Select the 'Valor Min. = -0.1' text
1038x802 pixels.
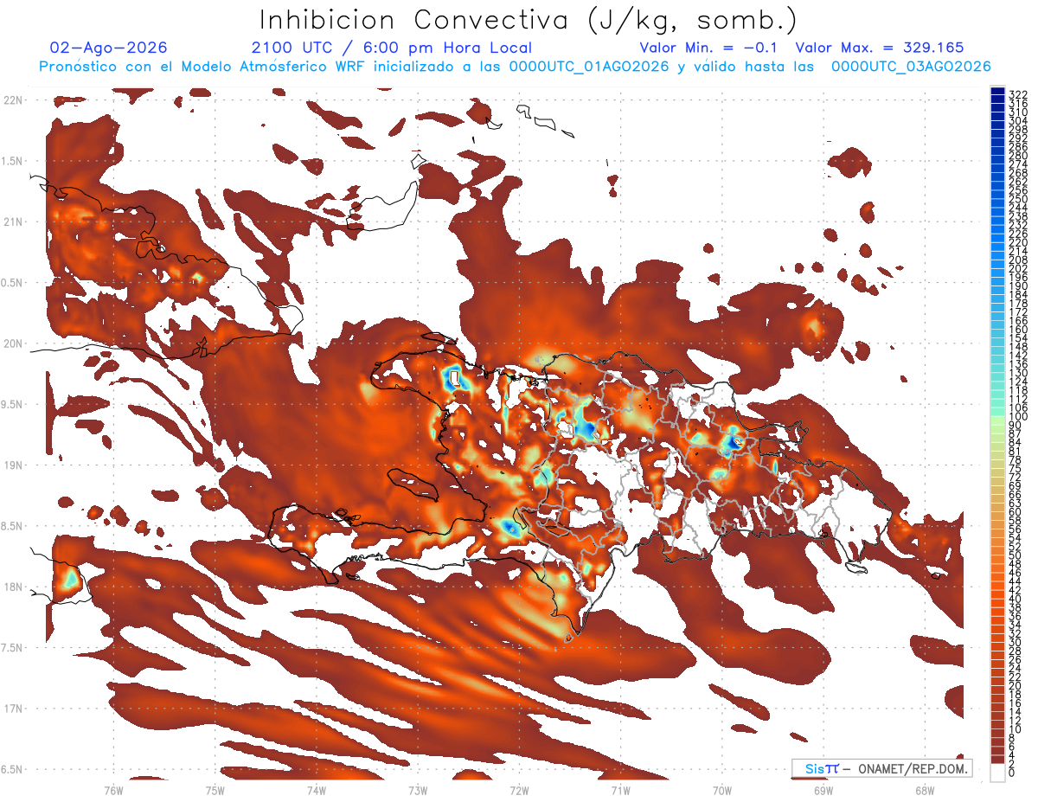(x=709, y=48)
